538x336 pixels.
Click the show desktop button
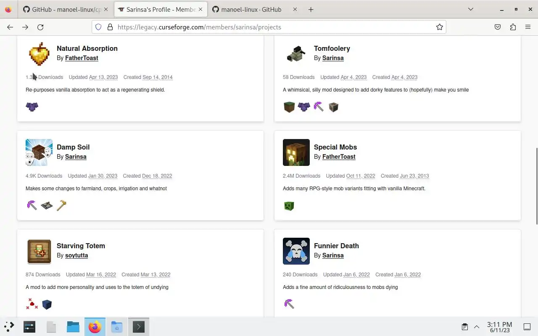527,327
